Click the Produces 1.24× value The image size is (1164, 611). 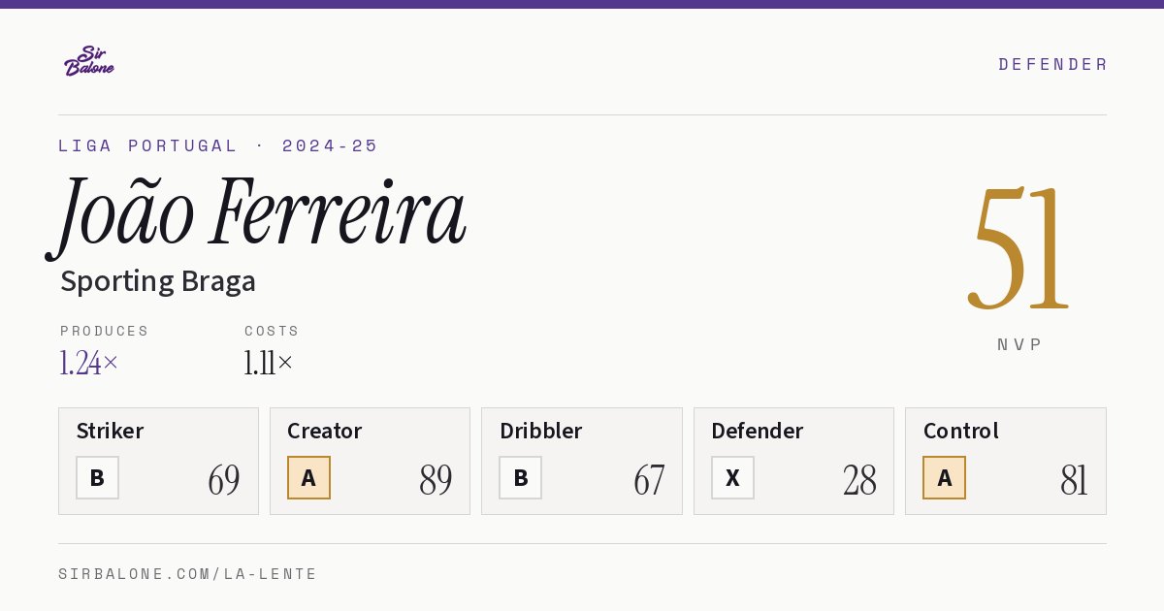[88, 363]
